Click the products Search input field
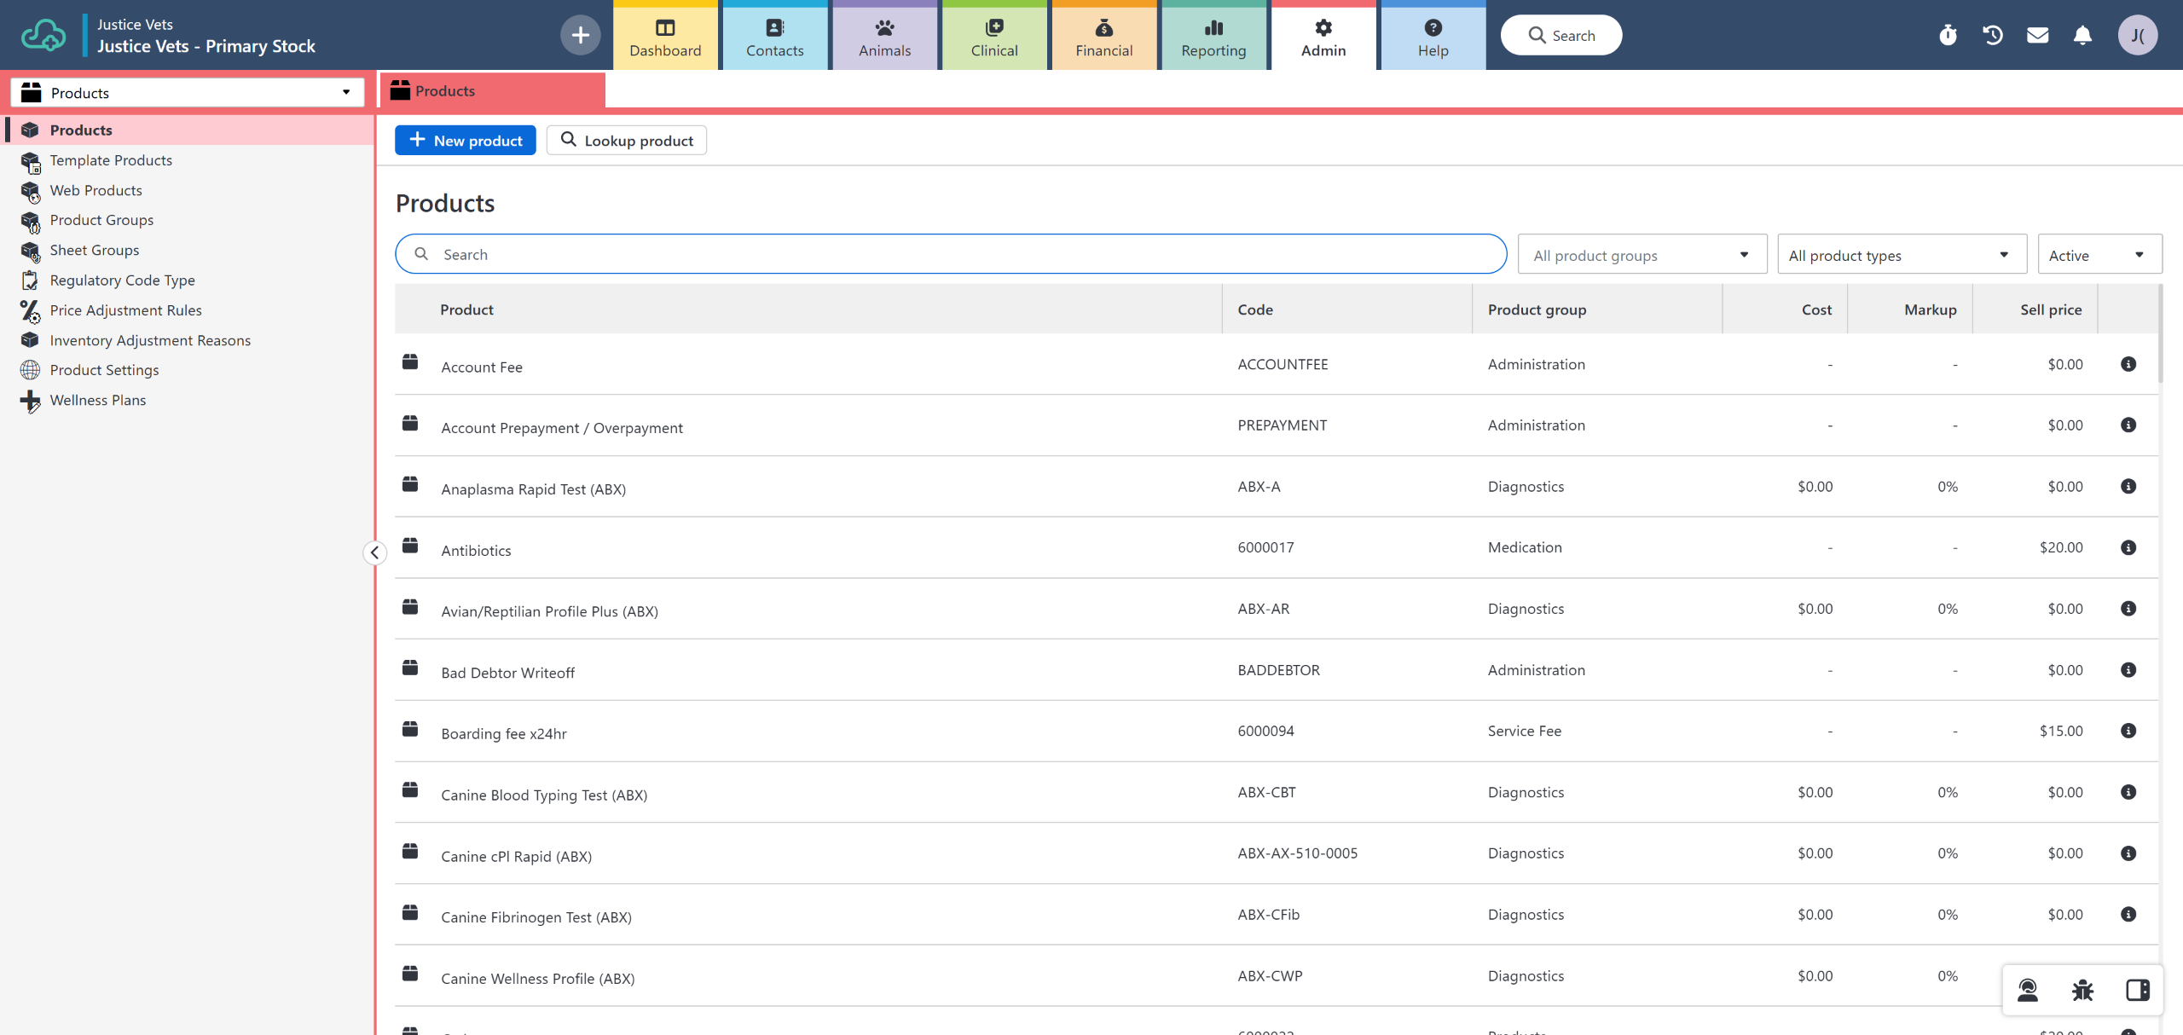 tap(951, 254)
